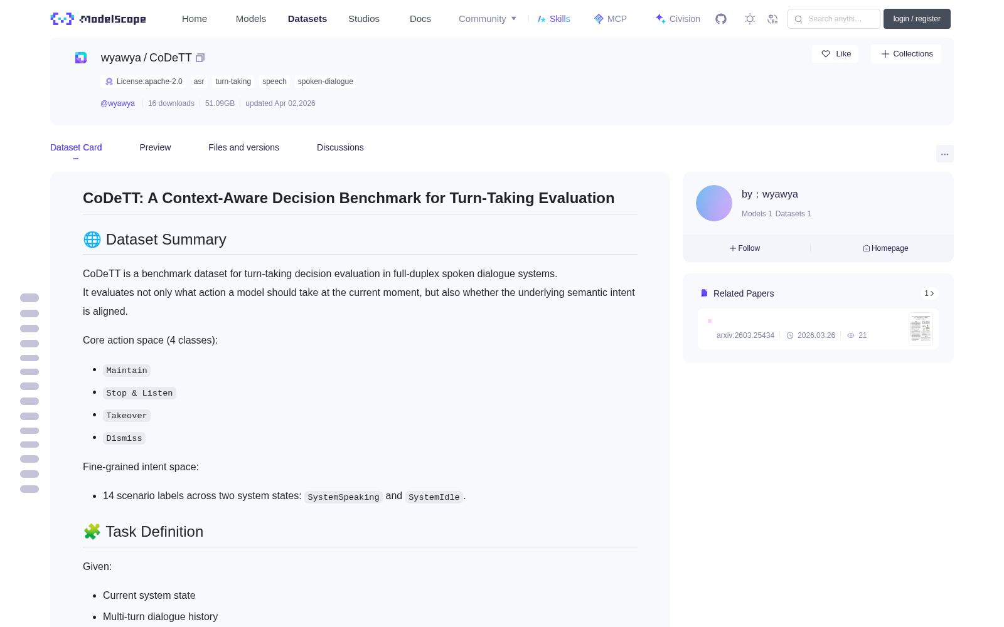1004x627 pixels.
Task: Open the related paper thumbnail preview
Action: coord(921,329)
